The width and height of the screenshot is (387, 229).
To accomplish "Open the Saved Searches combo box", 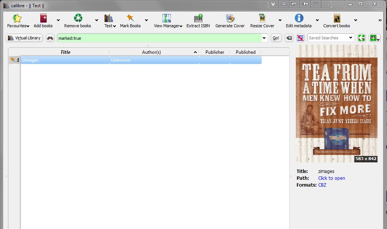I will pyautogui.click(x=331, y=38).
